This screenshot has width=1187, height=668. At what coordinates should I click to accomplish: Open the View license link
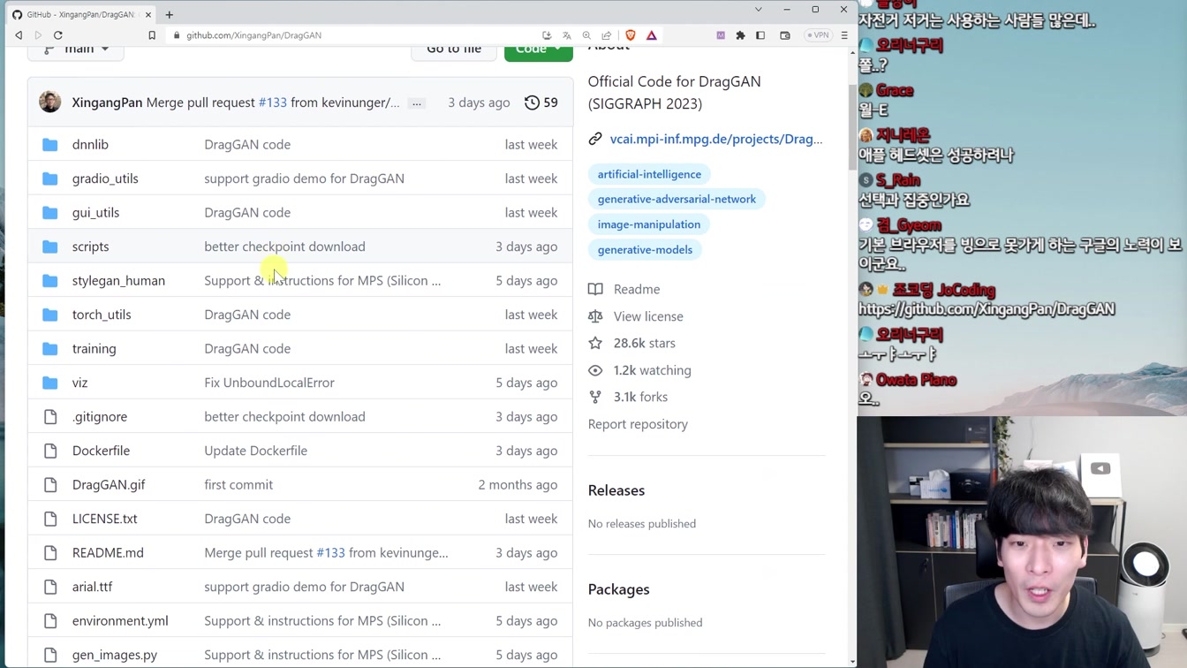click(648, 316)
